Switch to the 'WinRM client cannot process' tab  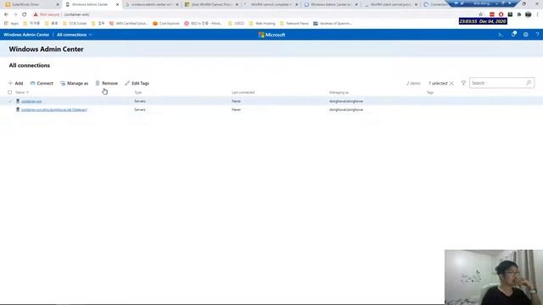pos(390,4)
